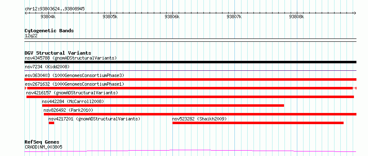Click the red esv3630403 variant bar
This screenshot has height=156, width=368.
click(190, 79)
